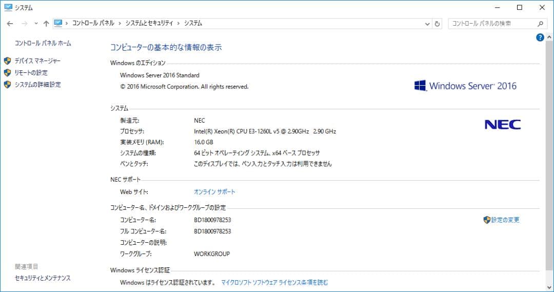The height and width of the screenshot is (292, 554).
Task: Select WORKGROUP value
Action: point(212,254)
